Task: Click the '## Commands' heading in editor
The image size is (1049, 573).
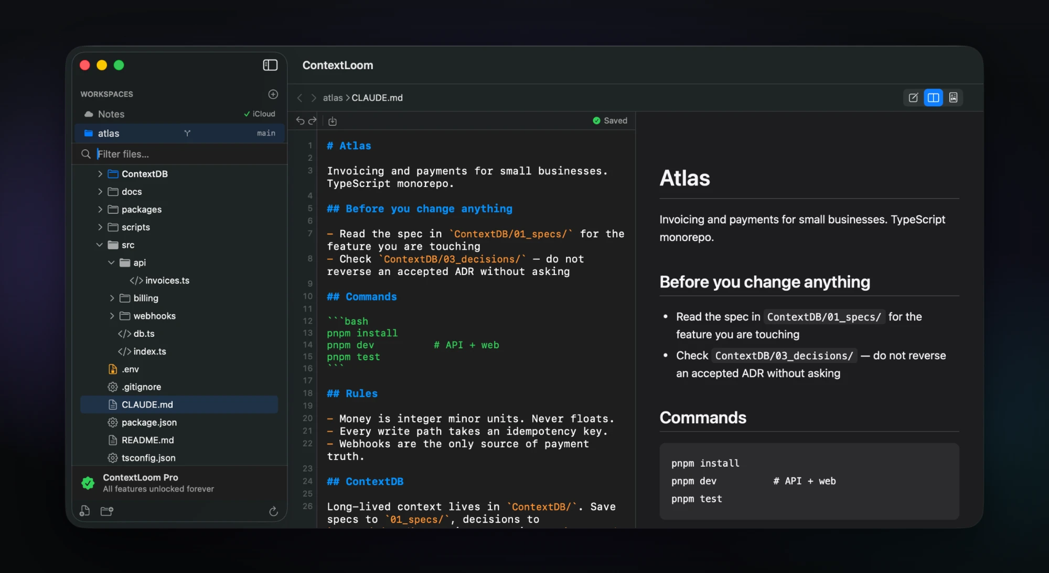Action: coord(362,297)
